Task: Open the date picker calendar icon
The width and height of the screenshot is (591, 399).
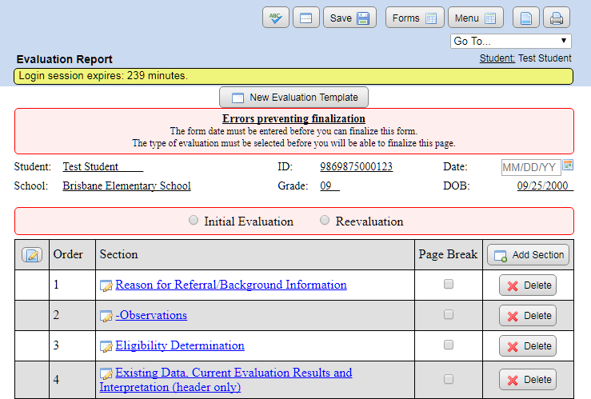Action: pos(569,166)
